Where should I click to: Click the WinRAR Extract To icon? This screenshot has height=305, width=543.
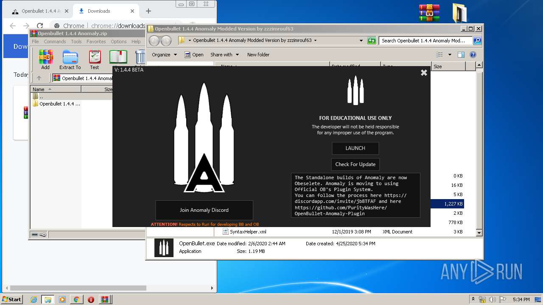(x=70, y=60)
